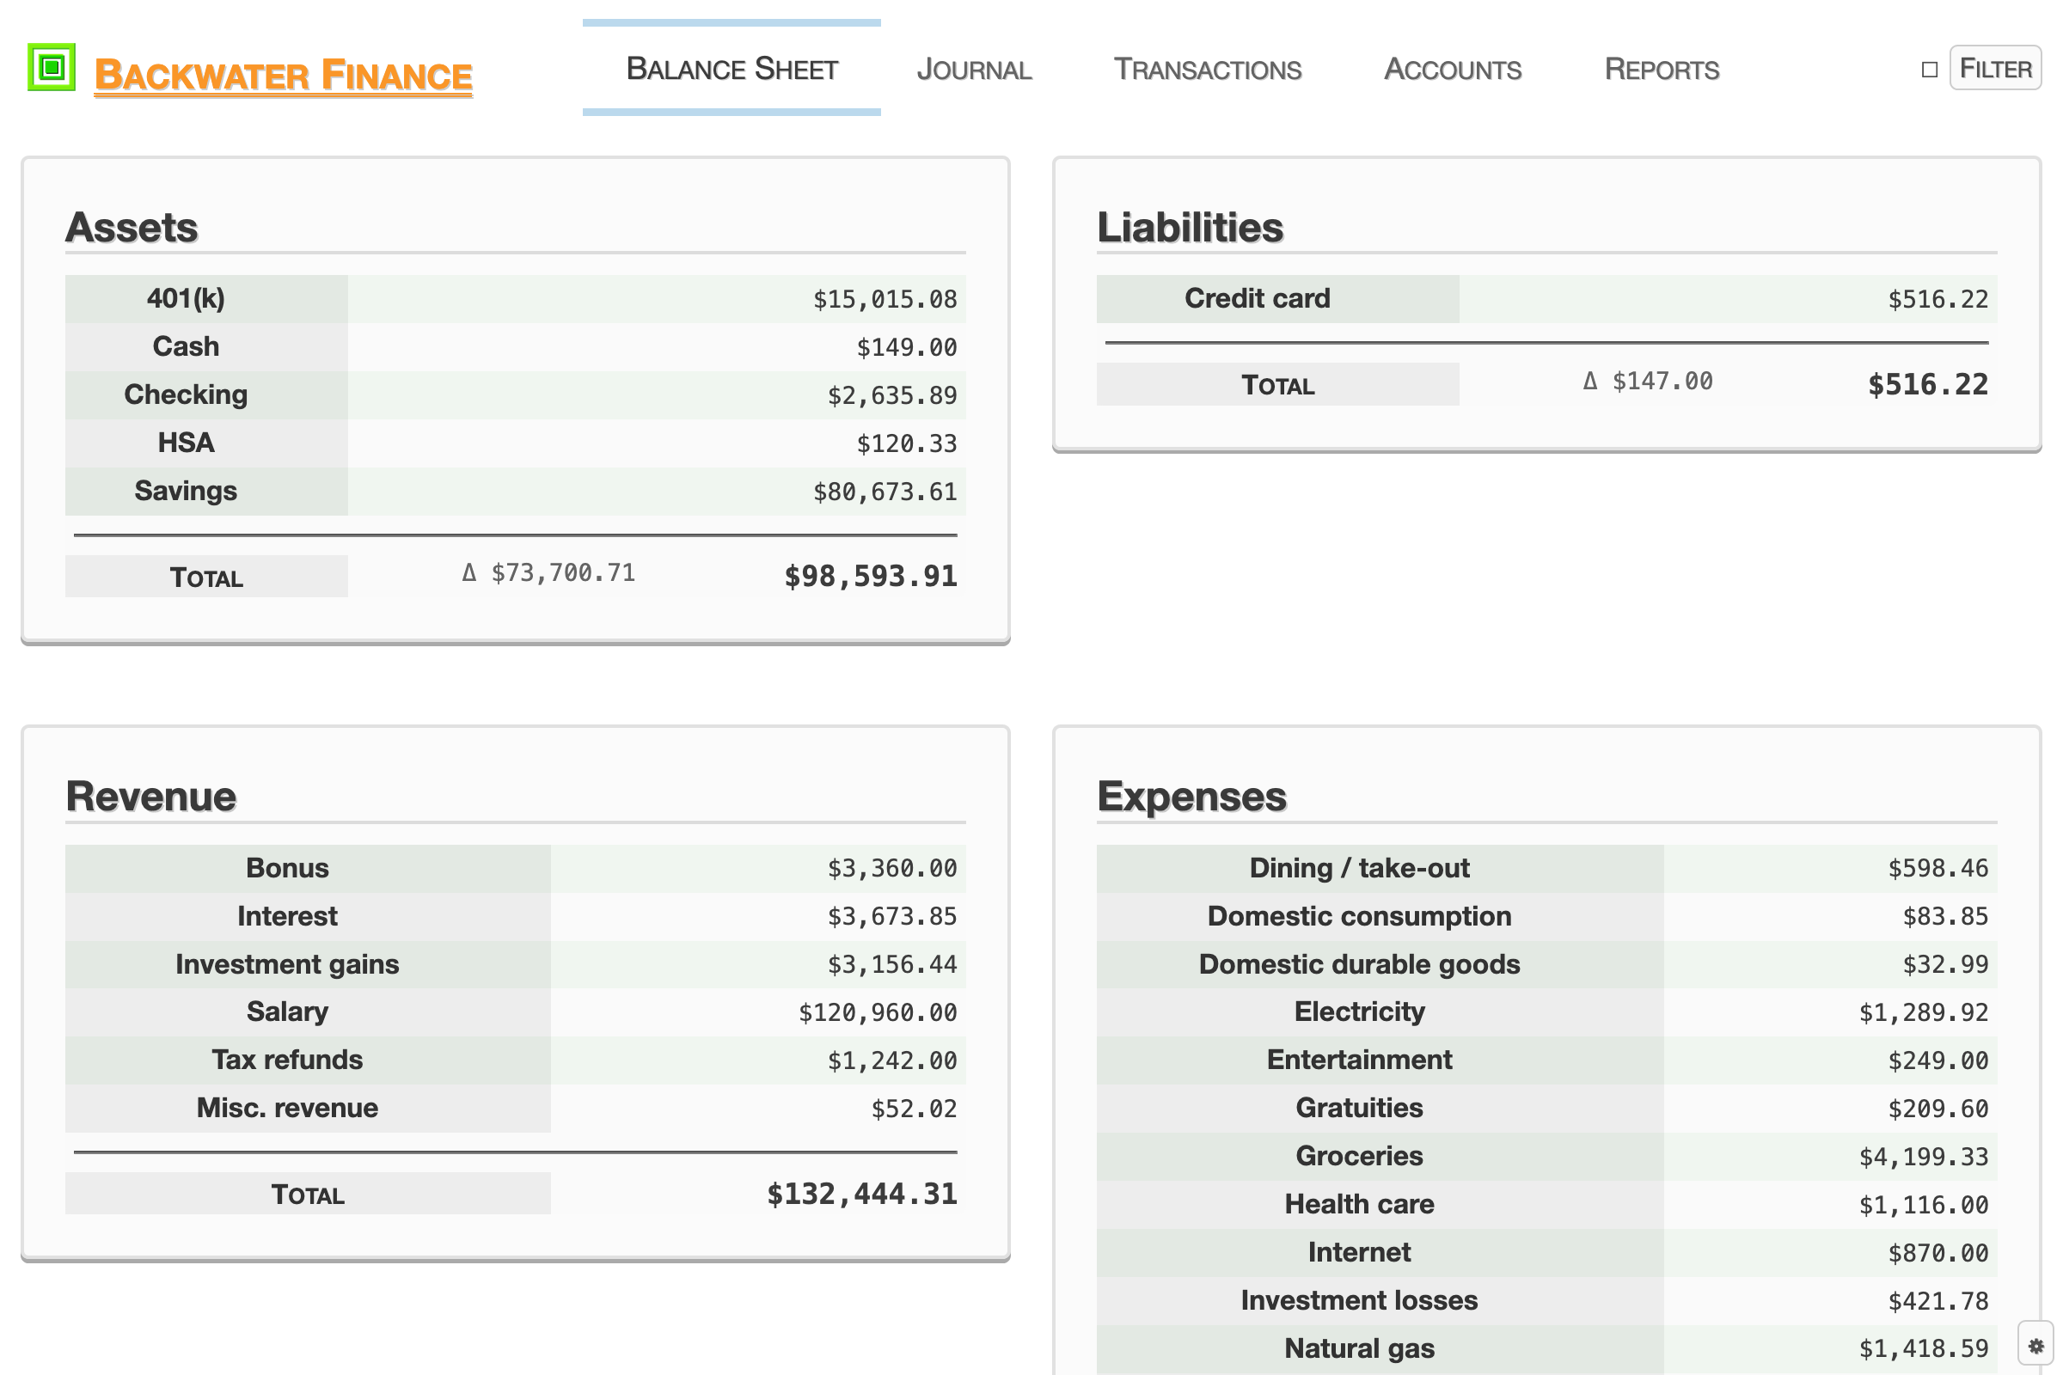Open the Backwater Finance home link

283,76
